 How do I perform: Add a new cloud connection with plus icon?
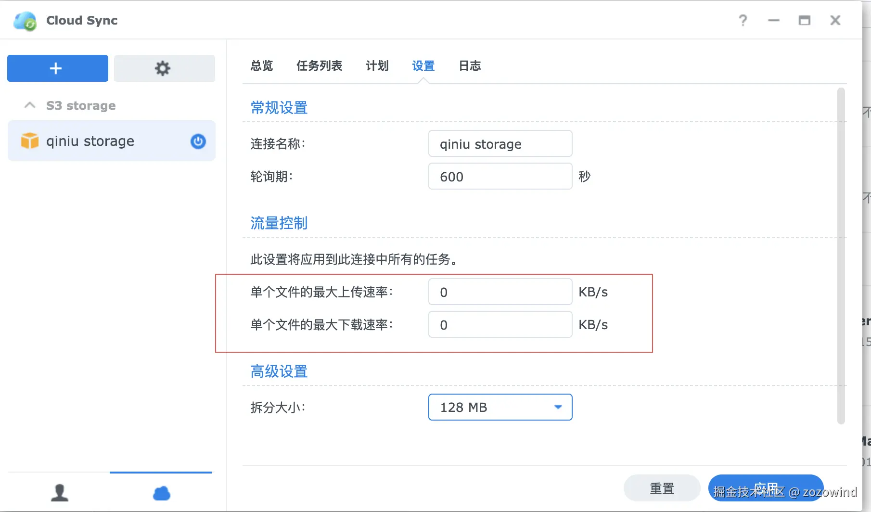click(x=57, y=68)
